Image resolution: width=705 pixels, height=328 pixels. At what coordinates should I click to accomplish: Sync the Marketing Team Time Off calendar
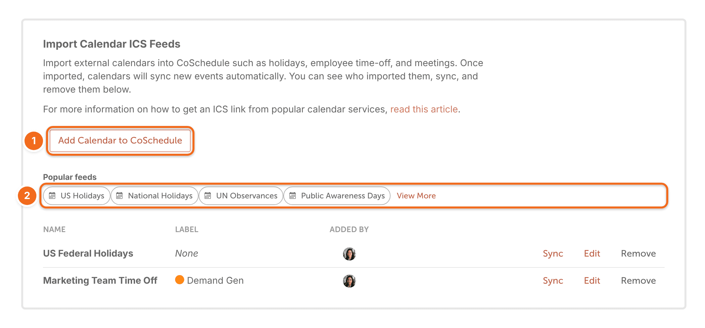pos(553,281)
